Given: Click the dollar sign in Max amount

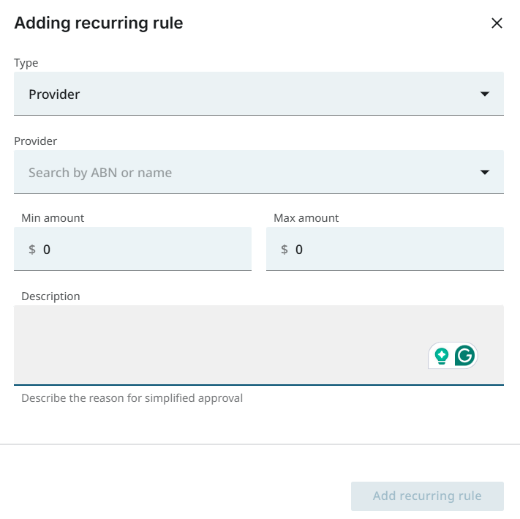Looking at the screenshot, I should tap(285, 250).
